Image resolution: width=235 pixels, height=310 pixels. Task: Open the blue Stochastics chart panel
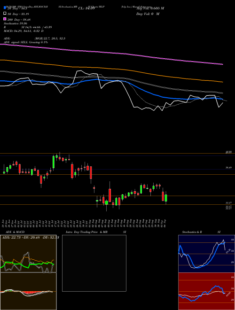click(206, 254)
